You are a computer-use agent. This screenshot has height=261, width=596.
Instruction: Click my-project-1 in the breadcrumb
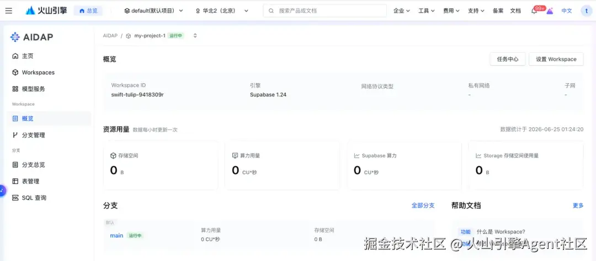click(x=150, y=36)
